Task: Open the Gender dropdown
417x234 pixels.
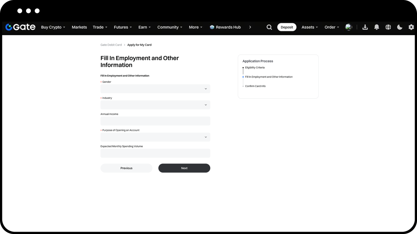Action: (155, 89)
